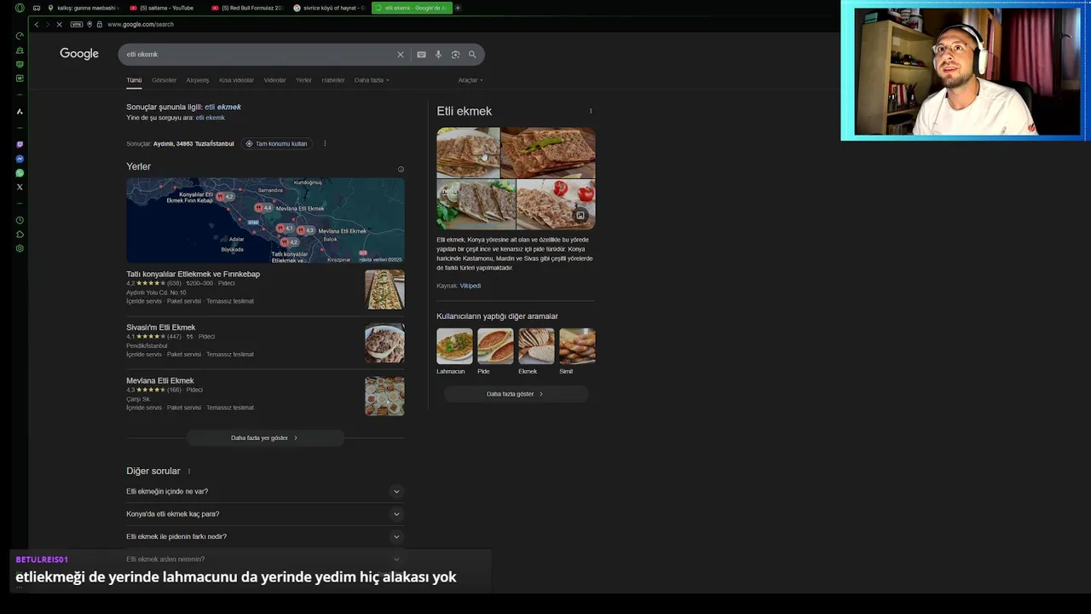Switch to kalkış: gunma maebashi tab
Image resolution: width=1091 pixels, height=614 pixels.
click(83, 8)
